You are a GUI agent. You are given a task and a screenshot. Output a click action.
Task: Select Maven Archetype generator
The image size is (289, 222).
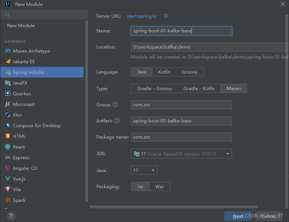point(42,51)
